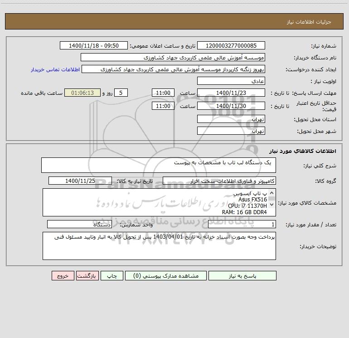The height and width of the screenshot is (338, 349).
Task: Click the جزئیات اطلاعات نیاز header title
Action: (x=309, y=22)
